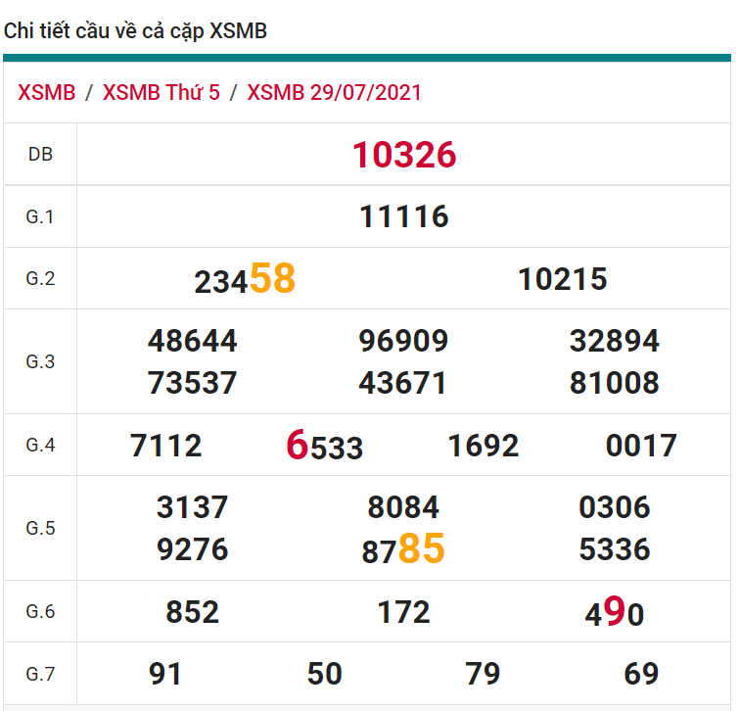Select the G.3 number 48644
This screenshot has width=739, height=711.
pyautogui.click(x=193, y=341)
